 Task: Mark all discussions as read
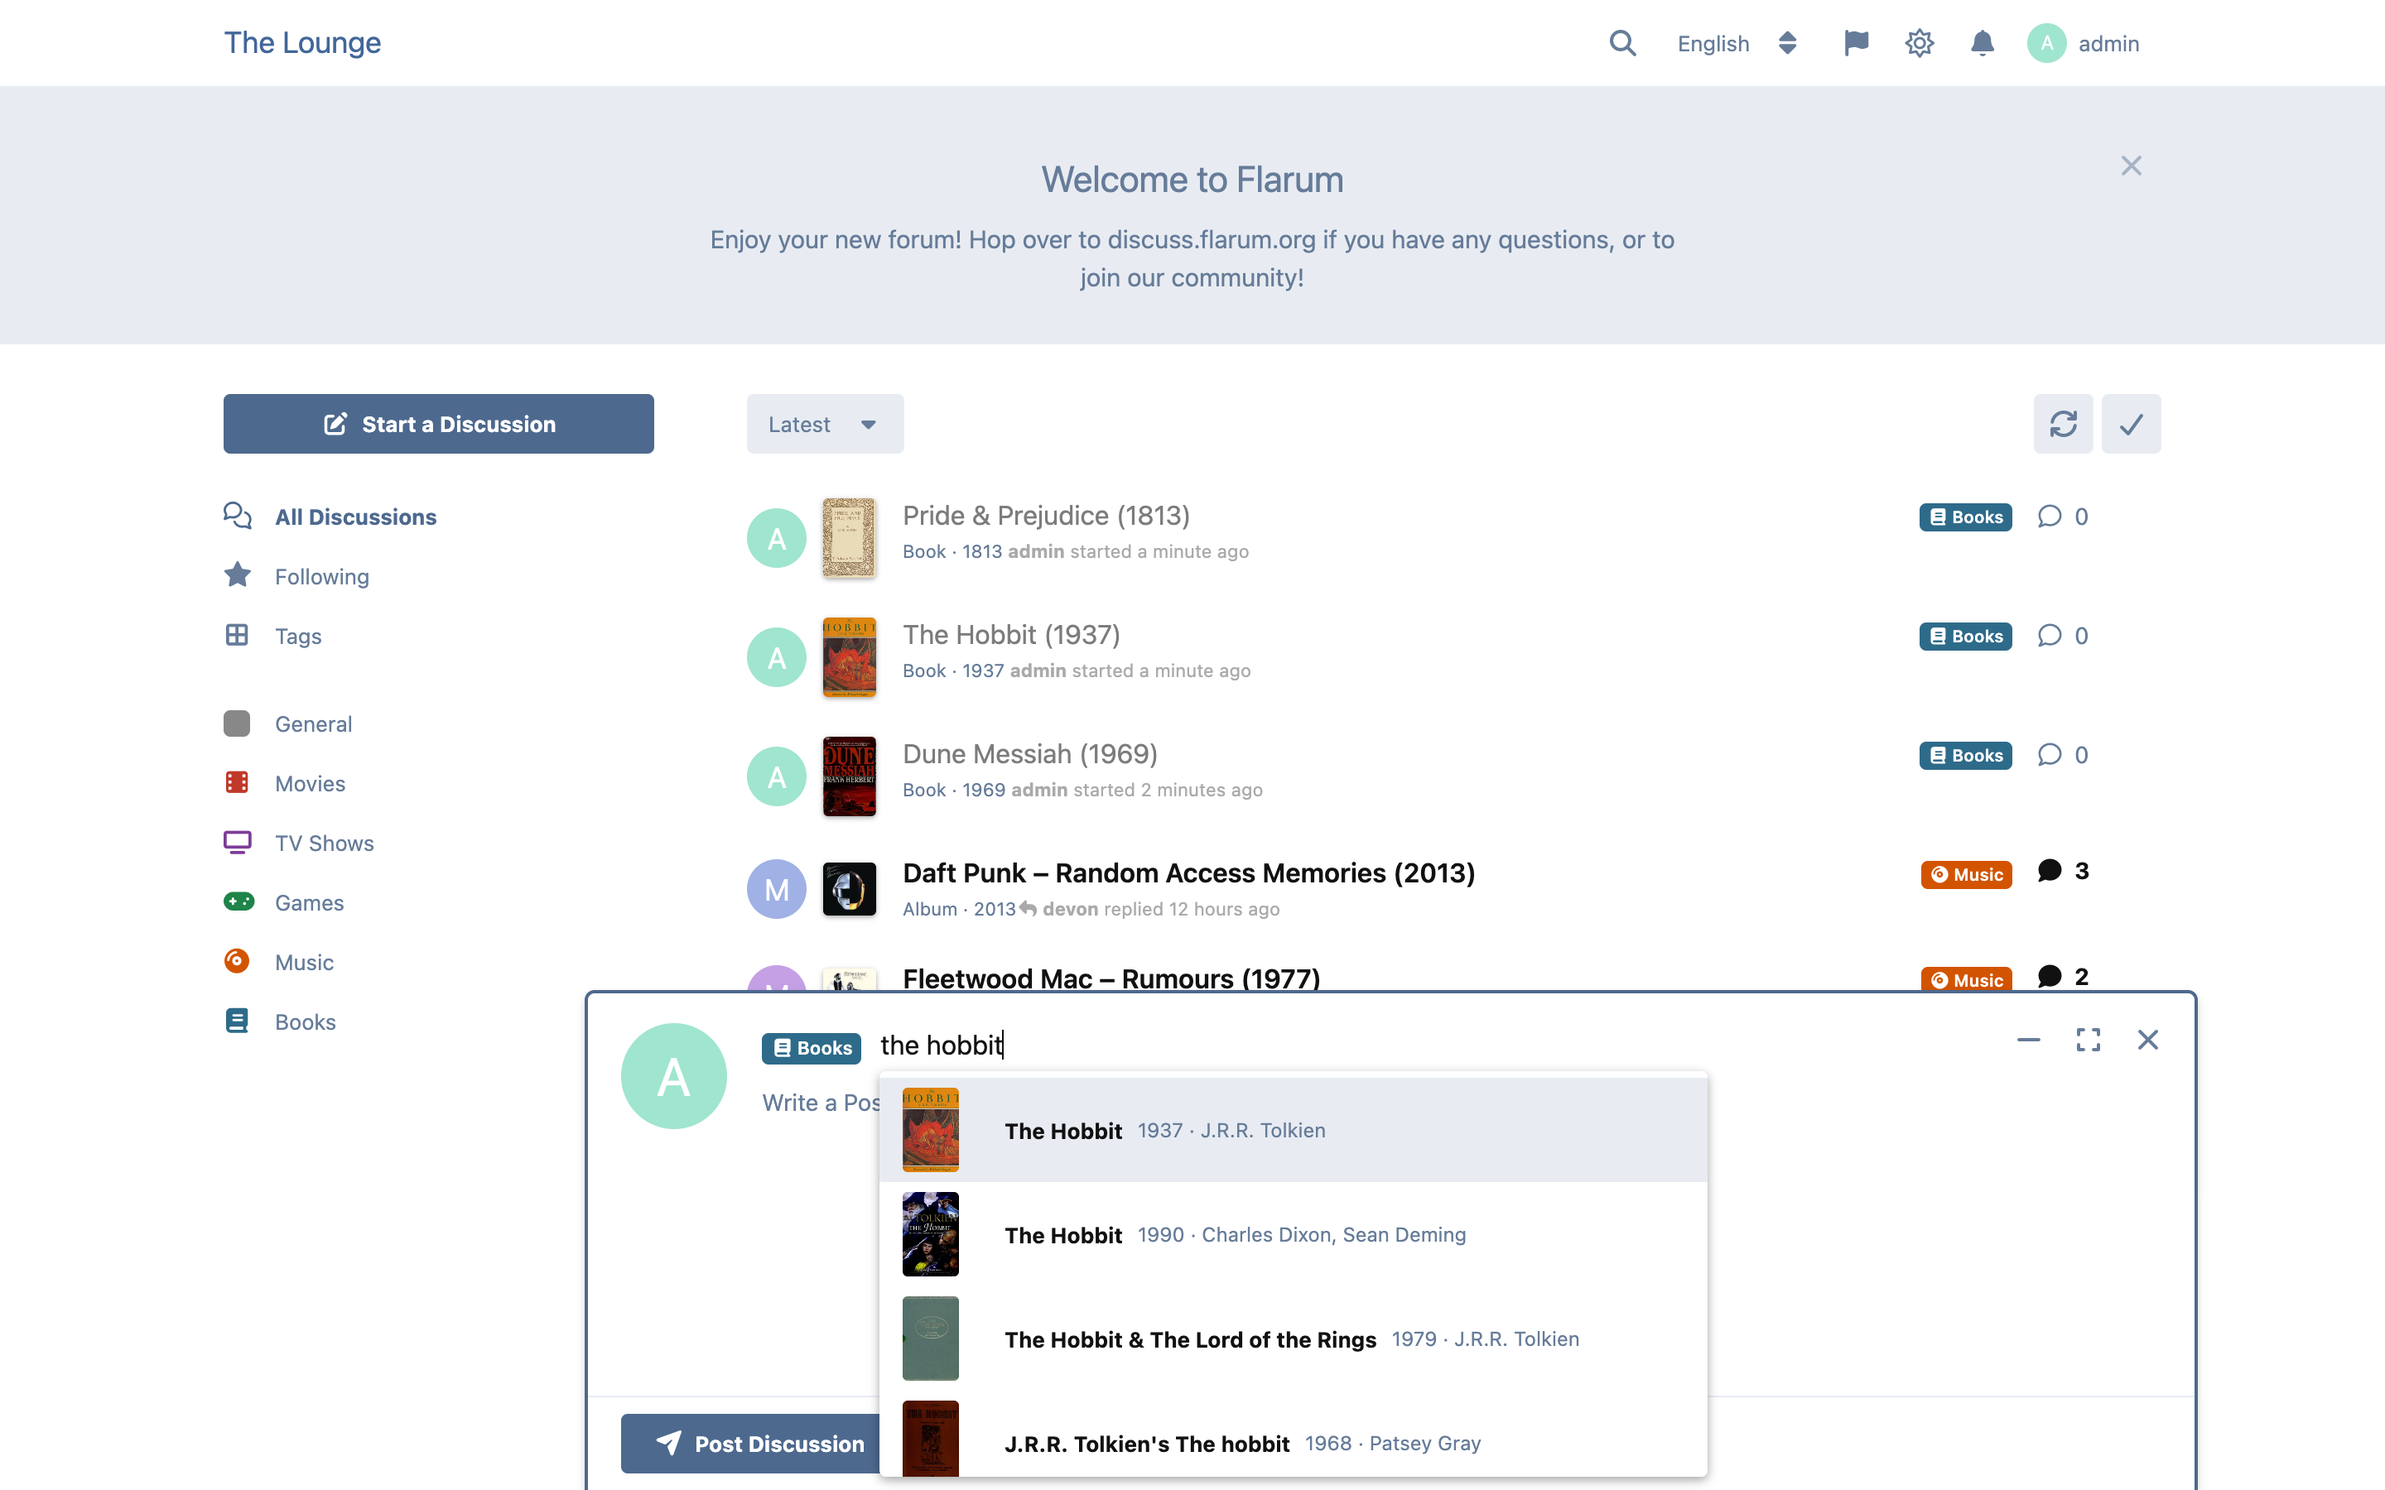2131,424
